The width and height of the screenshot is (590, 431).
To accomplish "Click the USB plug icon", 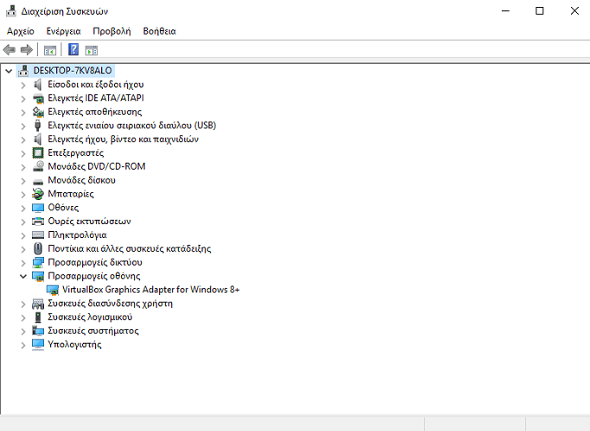I will [38, 125].
